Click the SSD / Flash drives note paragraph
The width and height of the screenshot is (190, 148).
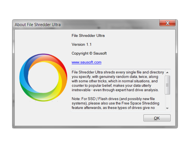pyautogui.click(x=115, y=103)
